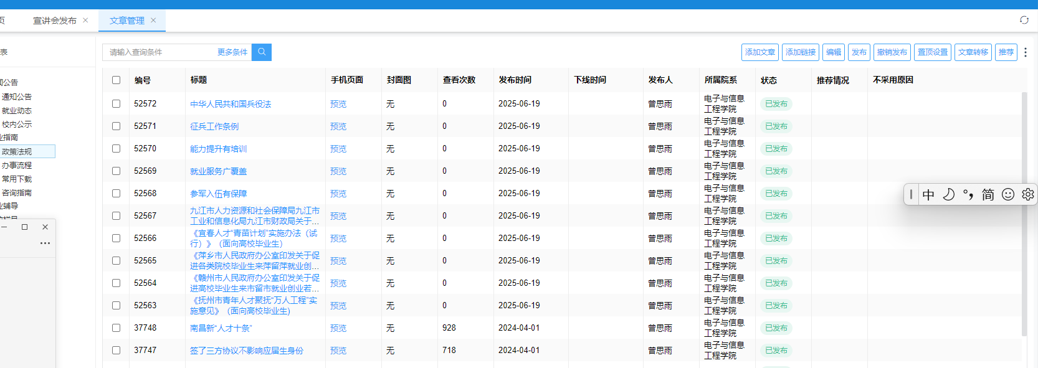Open the article link 征兵工作条例
1038x368 pixels.
214,126
